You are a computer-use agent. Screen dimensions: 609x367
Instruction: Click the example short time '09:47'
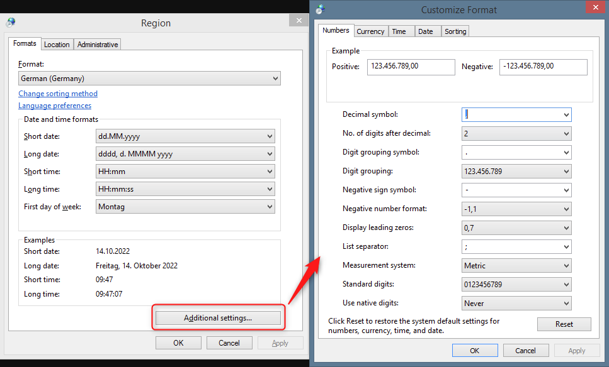point(105,280)
